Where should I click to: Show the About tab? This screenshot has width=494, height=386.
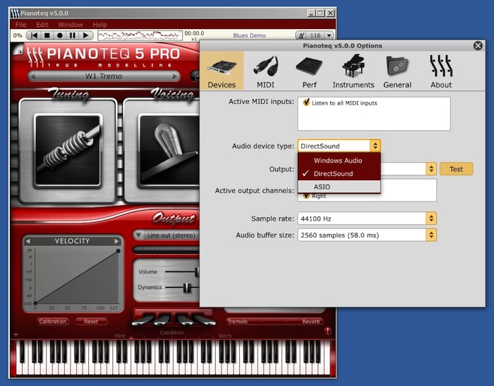pos(441,71)
